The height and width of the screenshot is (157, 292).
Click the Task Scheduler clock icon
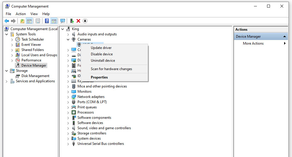[x=18, y=39]
